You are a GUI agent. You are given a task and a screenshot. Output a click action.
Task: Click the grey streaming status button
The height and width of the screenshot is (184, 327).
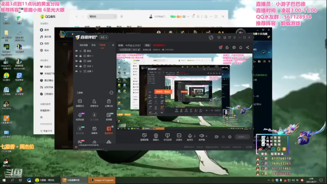pos(242,137)
